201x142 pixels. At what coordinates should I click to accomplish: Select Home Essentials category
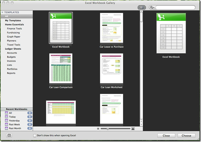point(14,24)
